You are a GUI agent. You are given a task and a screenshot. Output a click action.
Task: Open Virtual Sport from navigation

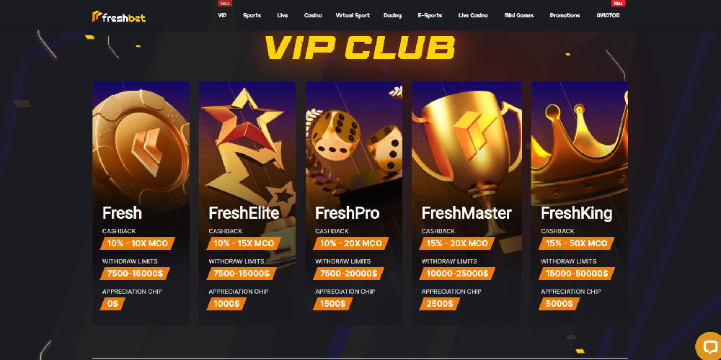coord(353,15)
